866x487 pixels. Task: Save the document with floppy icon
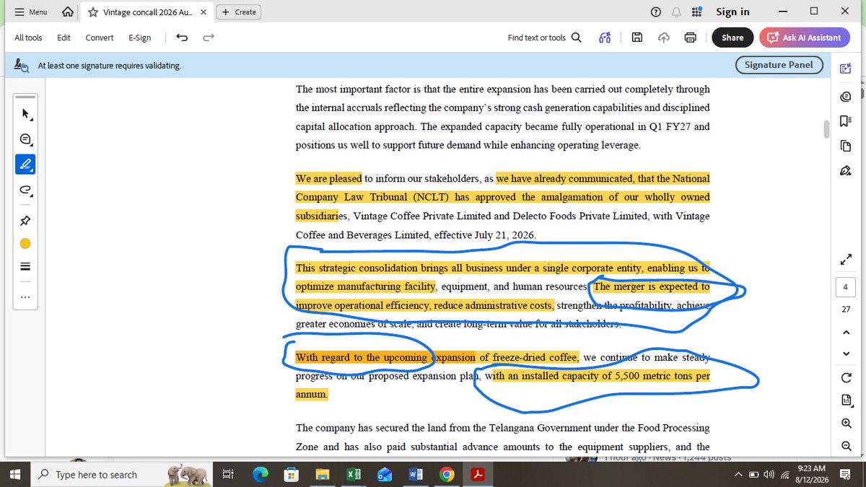[637, 38]
